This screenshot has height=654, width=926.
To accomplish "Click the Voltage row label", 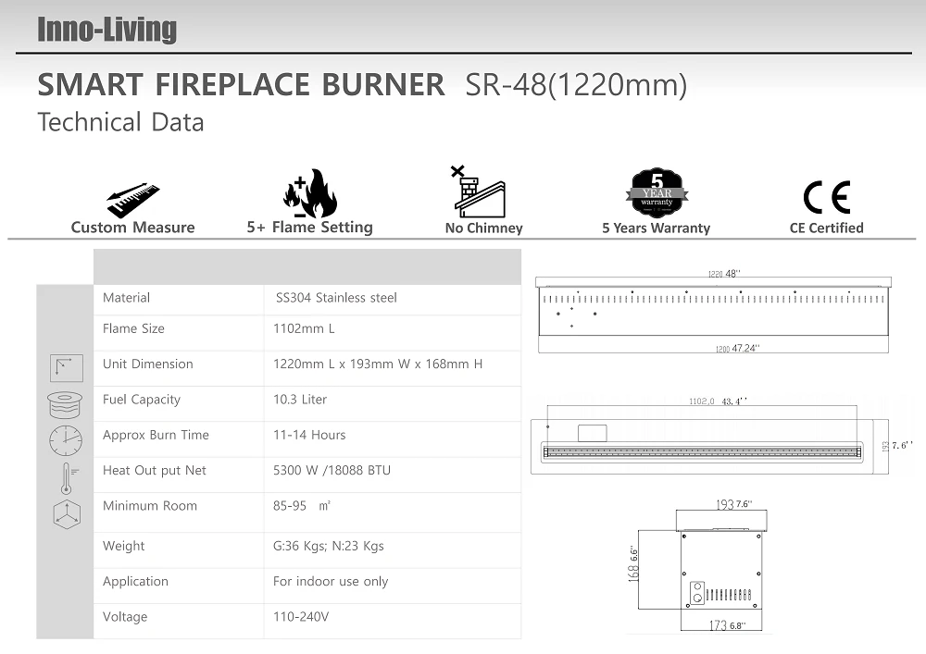I will pos(125,616).
